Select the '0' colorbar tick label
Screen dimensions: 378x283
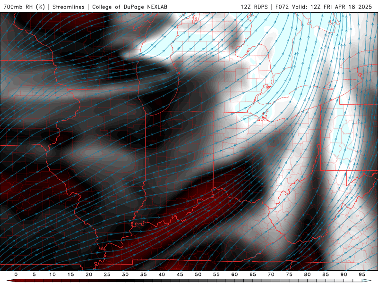pyautogui.click(x=16, y=275)
